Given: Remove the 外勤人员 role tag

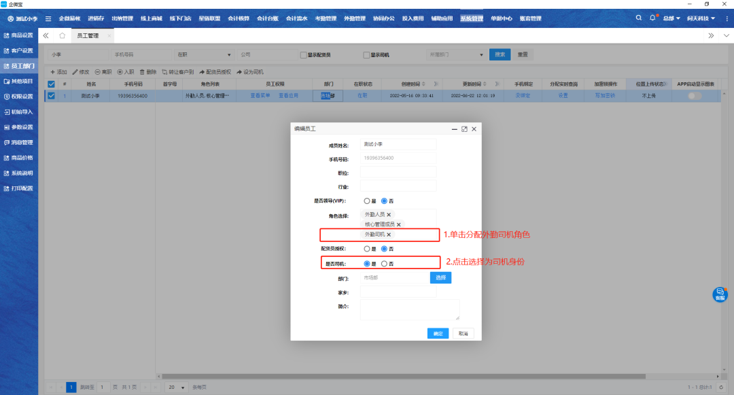Looking at the screenshot, I should pos(389,215).
